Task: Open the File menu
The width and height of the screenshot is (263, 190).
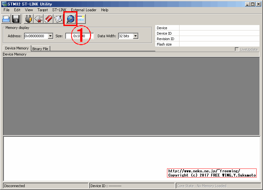Action: point(6,10)
